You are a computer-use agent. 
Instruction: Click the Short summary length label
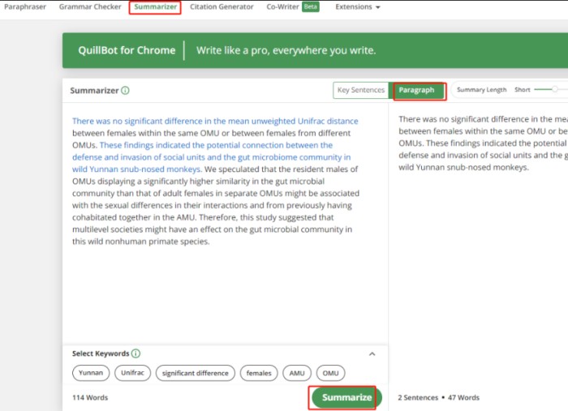click(x=523, y=90)
